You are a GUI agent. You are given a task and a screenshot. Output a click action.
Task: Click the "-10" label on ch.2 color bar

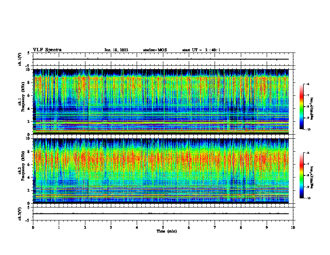(308, 198)
